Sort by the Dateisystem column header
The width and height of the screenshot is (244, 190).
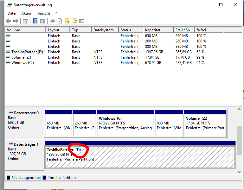click(x=105, y=30)
